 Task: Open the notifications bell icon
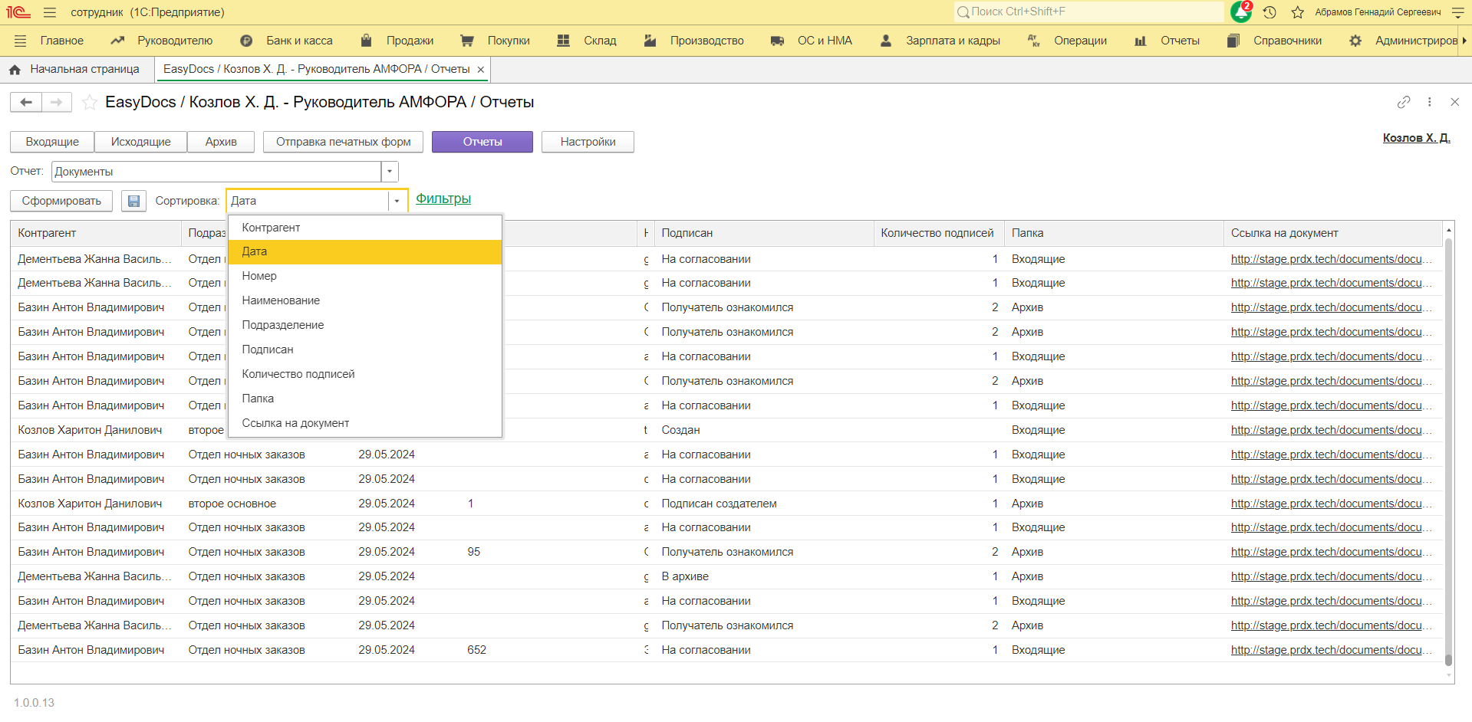click(x=1240, y=12)
